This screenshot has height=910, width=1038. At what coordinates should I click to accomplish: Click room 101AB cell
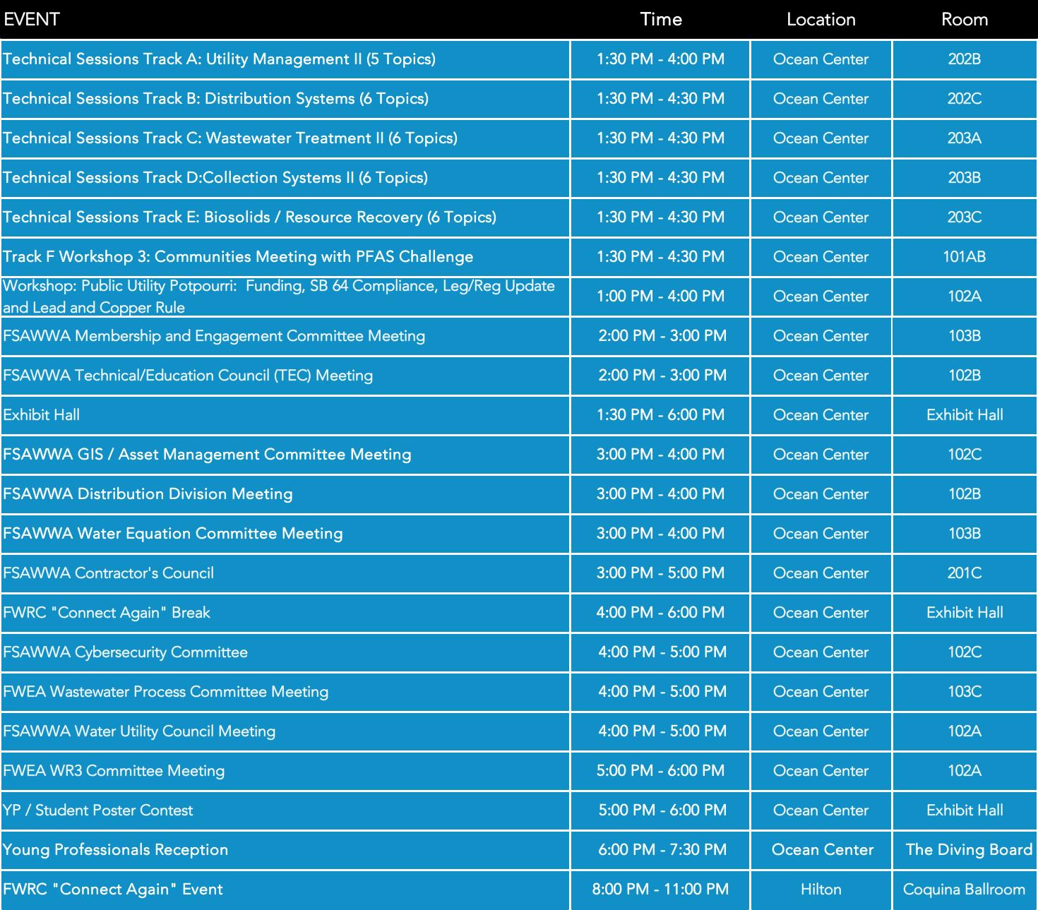tap(965, 257)
